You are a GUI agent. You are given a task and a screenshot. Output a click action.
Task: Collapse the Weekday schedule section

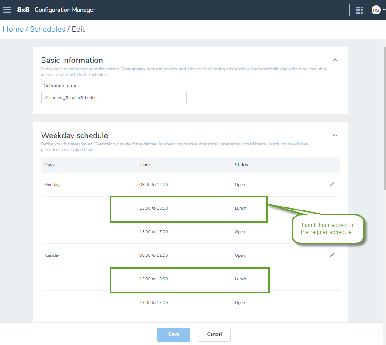pos(334,135)
